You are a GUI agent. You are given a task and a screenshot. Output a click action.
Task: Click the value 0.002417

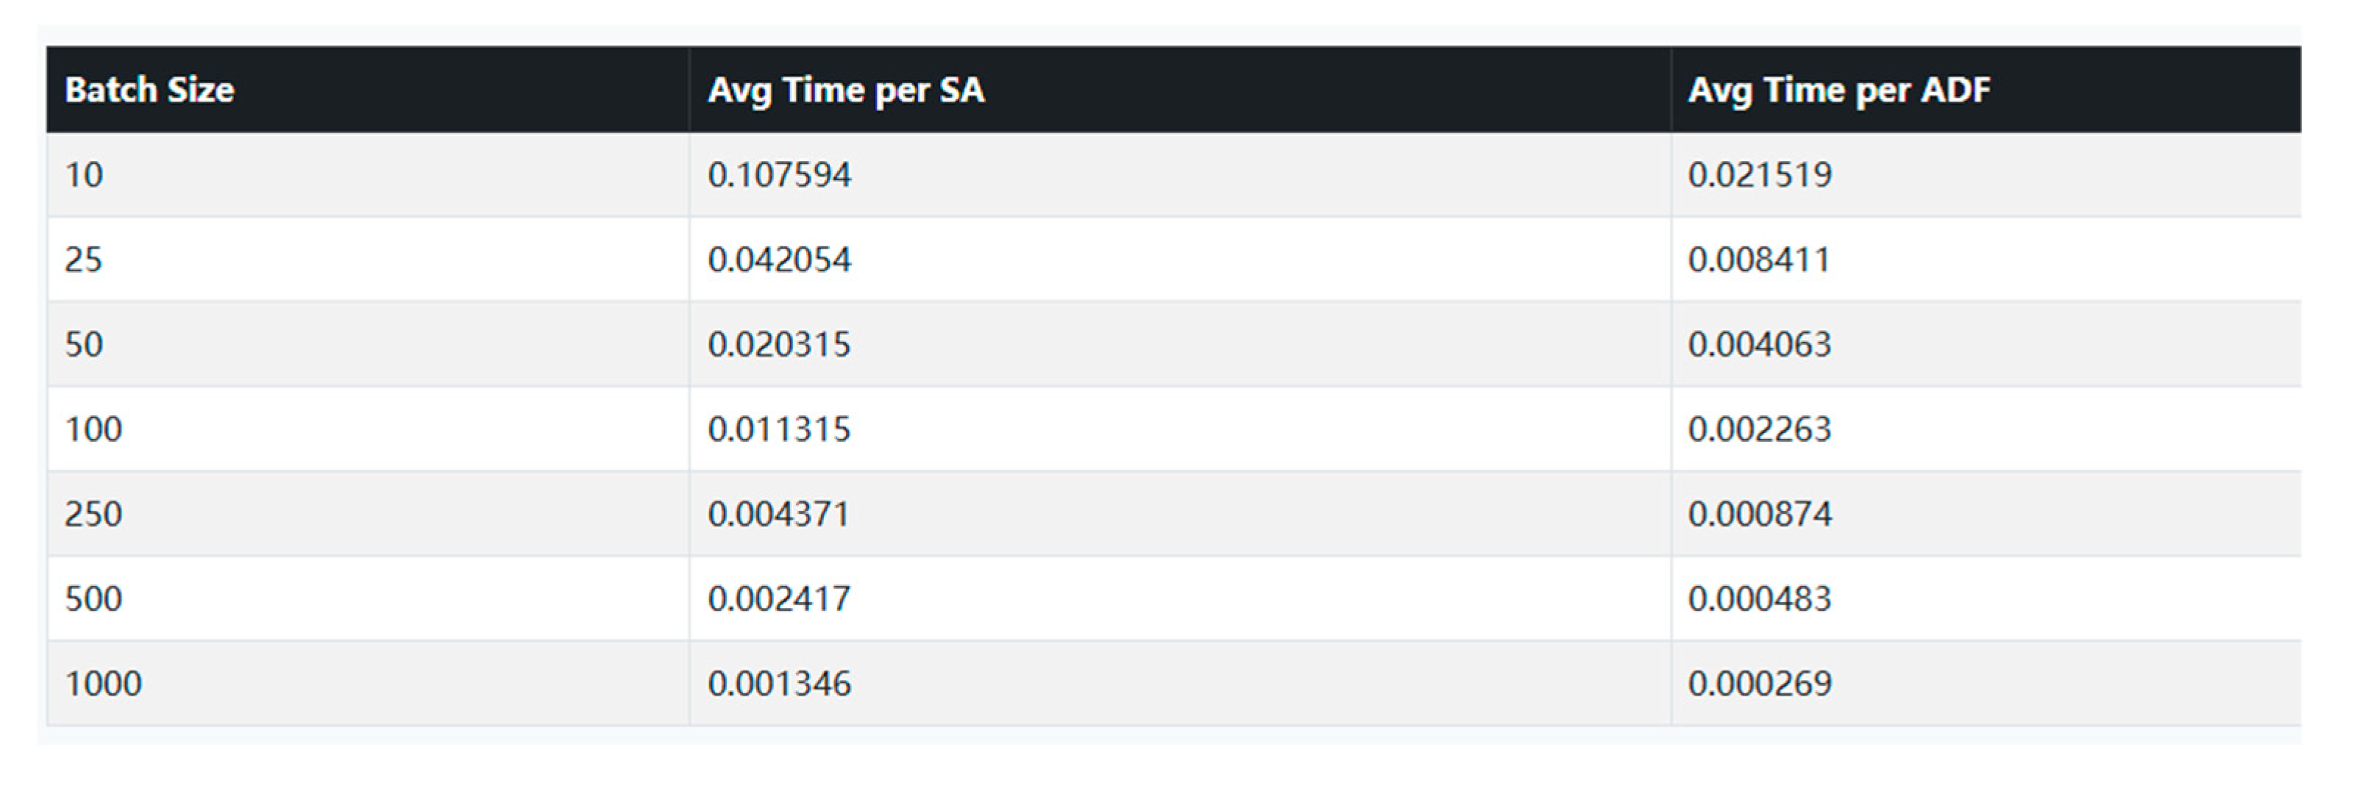(x=780, y=599)
